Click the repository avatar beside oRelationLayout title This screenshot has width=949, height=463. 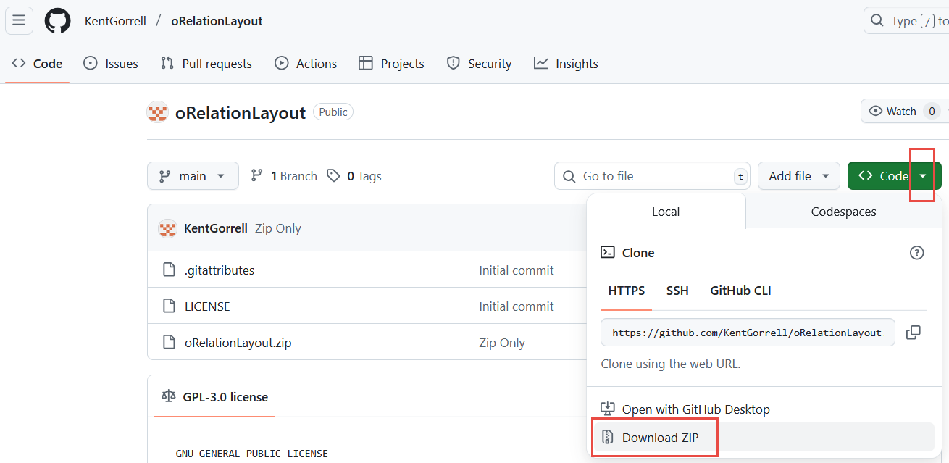pos(157,112)
